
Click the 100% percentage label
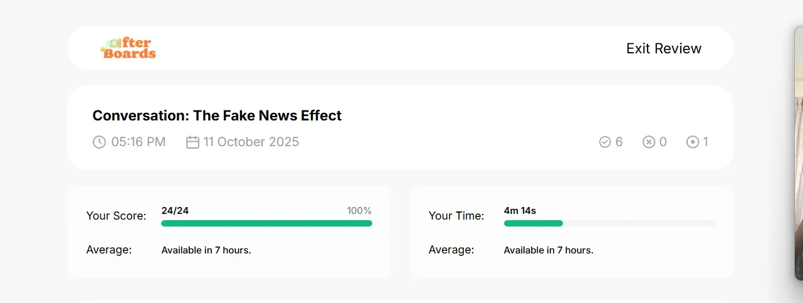(359, 211)
